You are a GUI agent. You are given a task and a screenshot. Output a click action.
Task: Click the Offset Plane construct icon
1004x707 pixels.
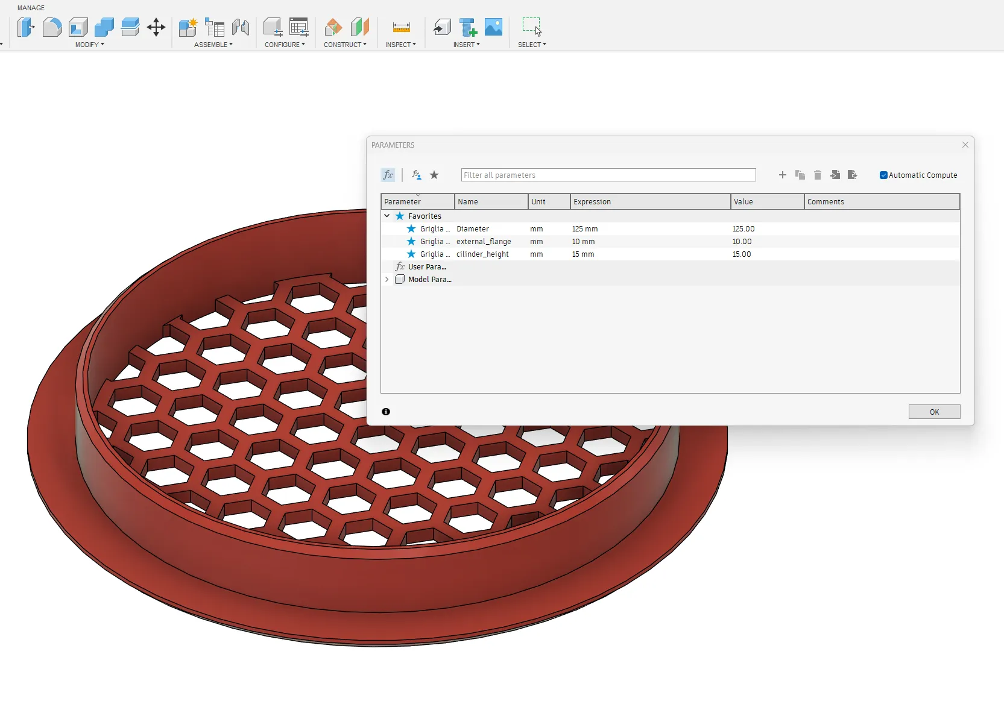pyautogui.click(x=333, y=27)
